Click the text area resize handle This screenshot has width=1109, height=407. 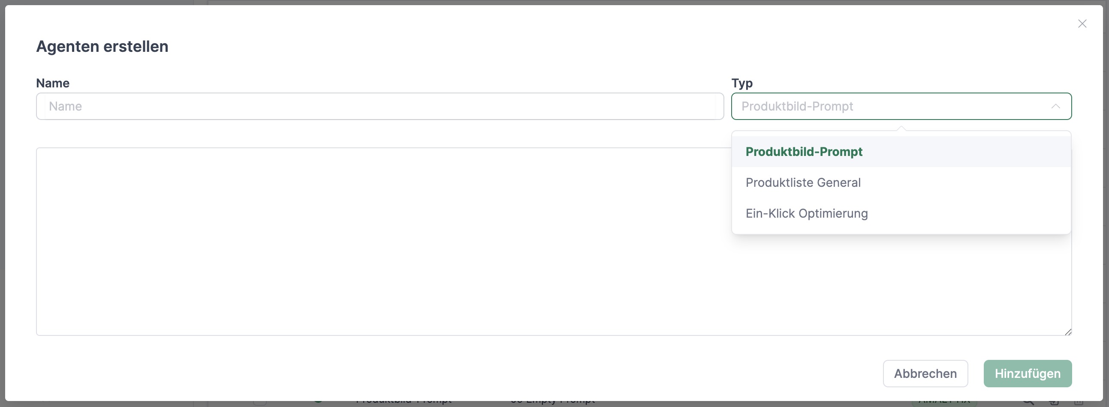pyautogui.click(x=1068, y=332)
